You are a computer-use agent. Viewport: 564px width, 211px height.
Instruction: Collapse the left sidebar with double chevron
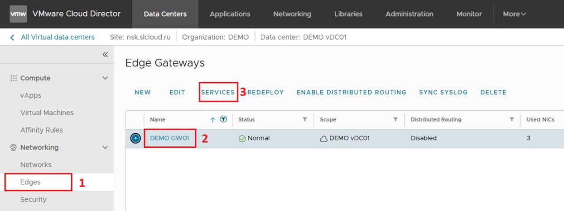pyautogui.click(x=105, y=55)
